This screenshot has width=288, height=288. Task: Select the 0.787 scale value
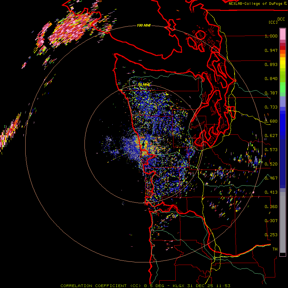[x=271, y=93]
